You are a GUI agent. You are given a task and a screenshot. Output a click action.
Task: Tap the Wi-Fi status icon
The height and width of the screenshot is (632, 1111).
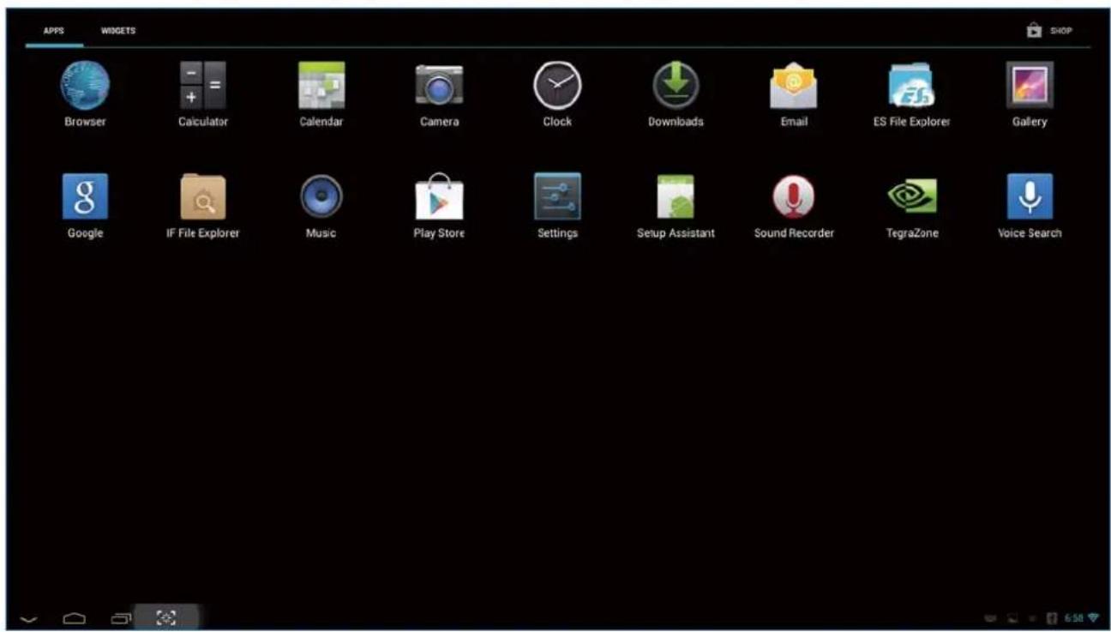coord(1092,617)
